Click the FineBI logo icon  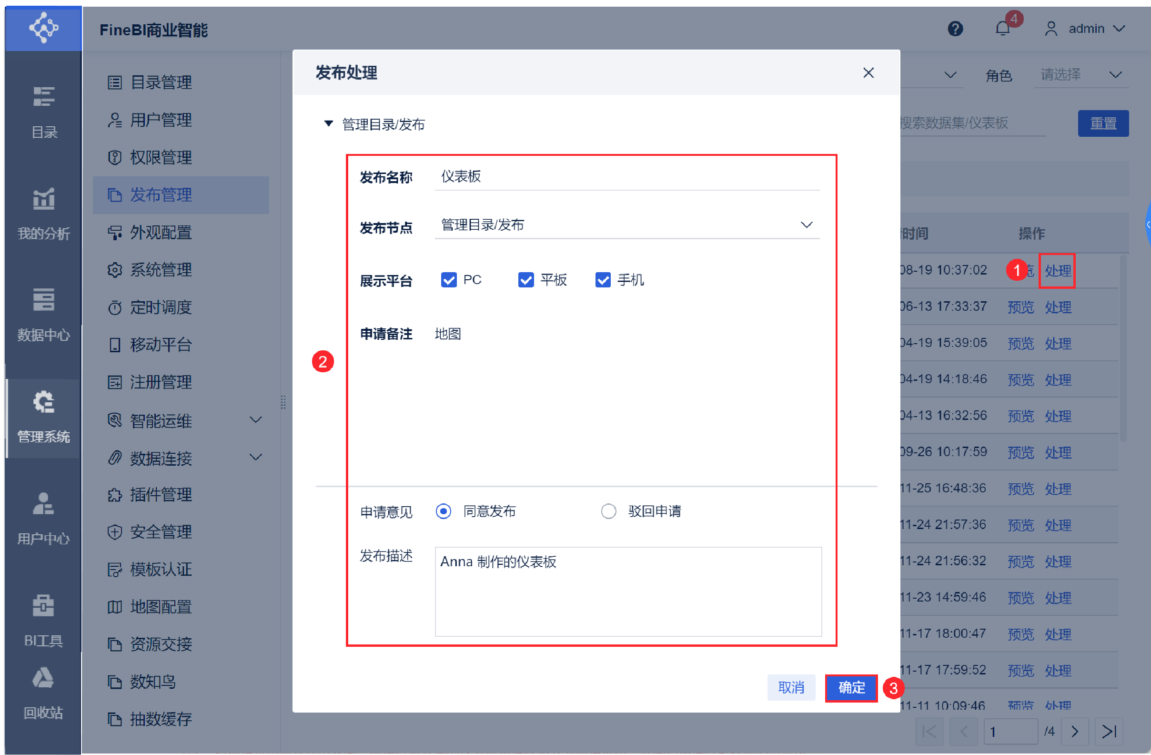[x=43, y=28]
